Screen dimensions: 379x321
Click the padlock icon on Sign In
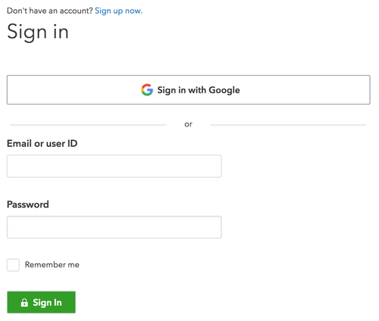(24, 302)
